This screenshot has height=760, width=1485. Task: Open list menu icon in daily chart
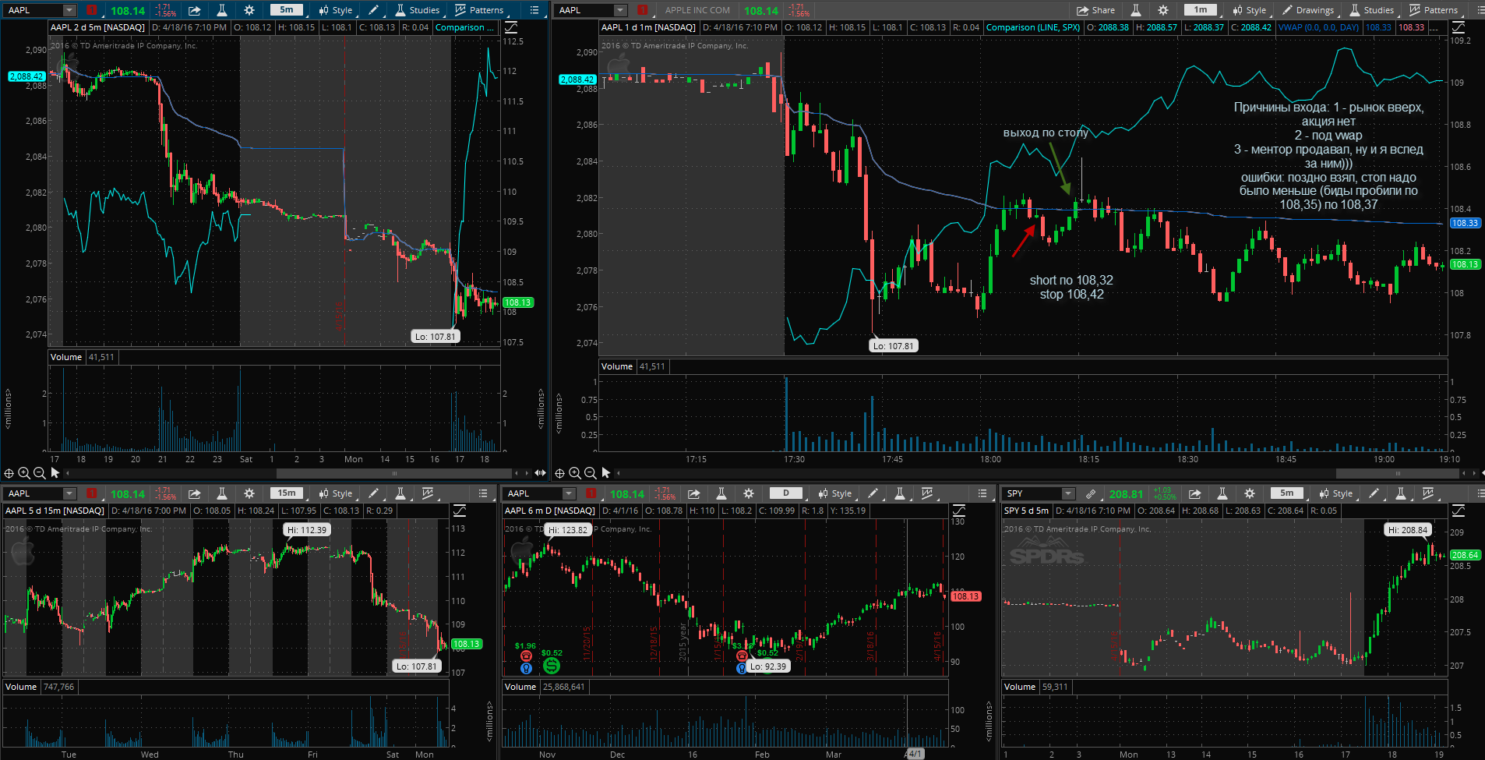click(x=982, y=493)
